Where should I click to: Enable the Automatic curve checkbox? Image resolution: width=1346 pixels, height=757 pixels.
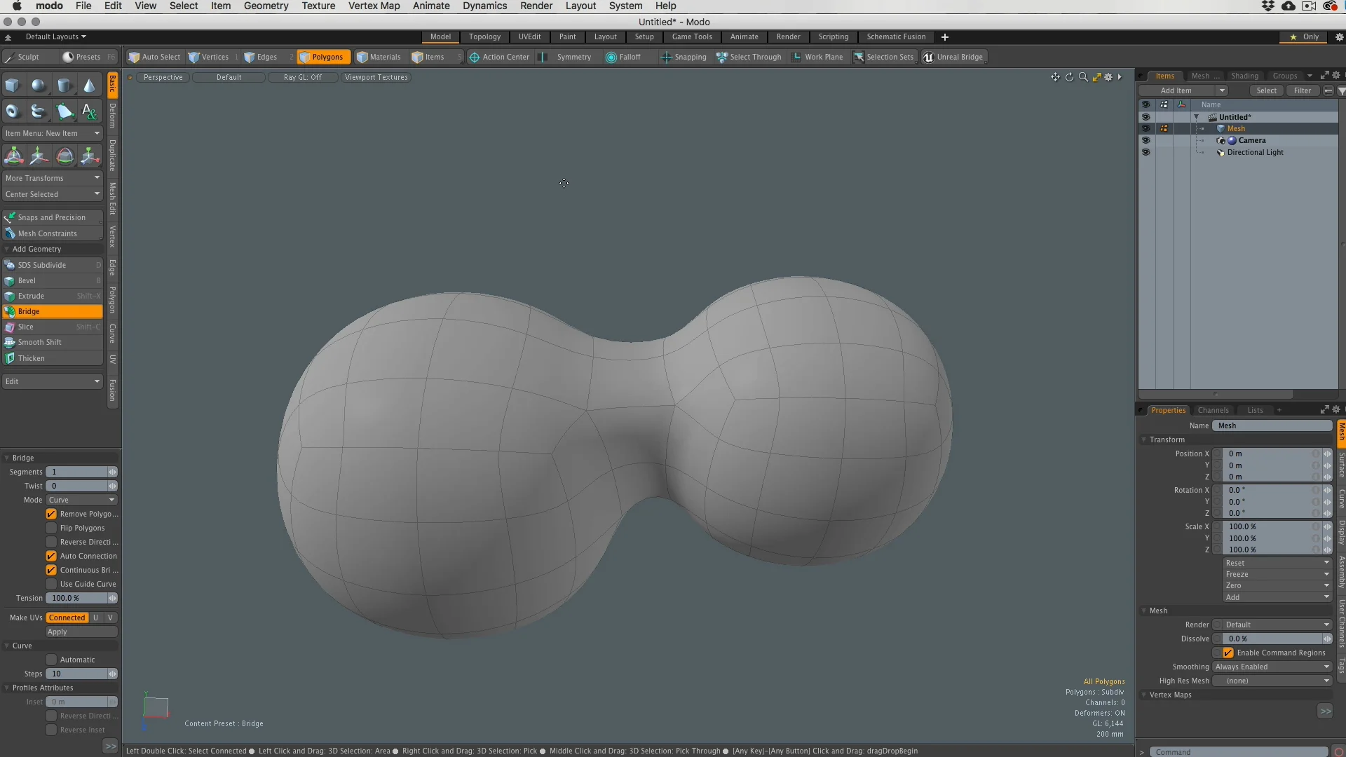(51, 660)
